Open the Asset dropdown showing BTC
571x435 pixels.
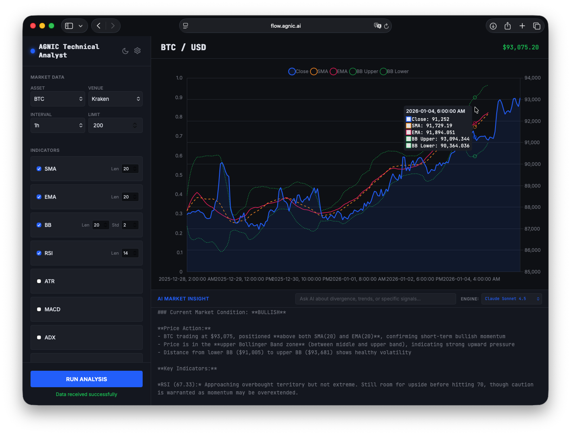click(x=57, y=99)
